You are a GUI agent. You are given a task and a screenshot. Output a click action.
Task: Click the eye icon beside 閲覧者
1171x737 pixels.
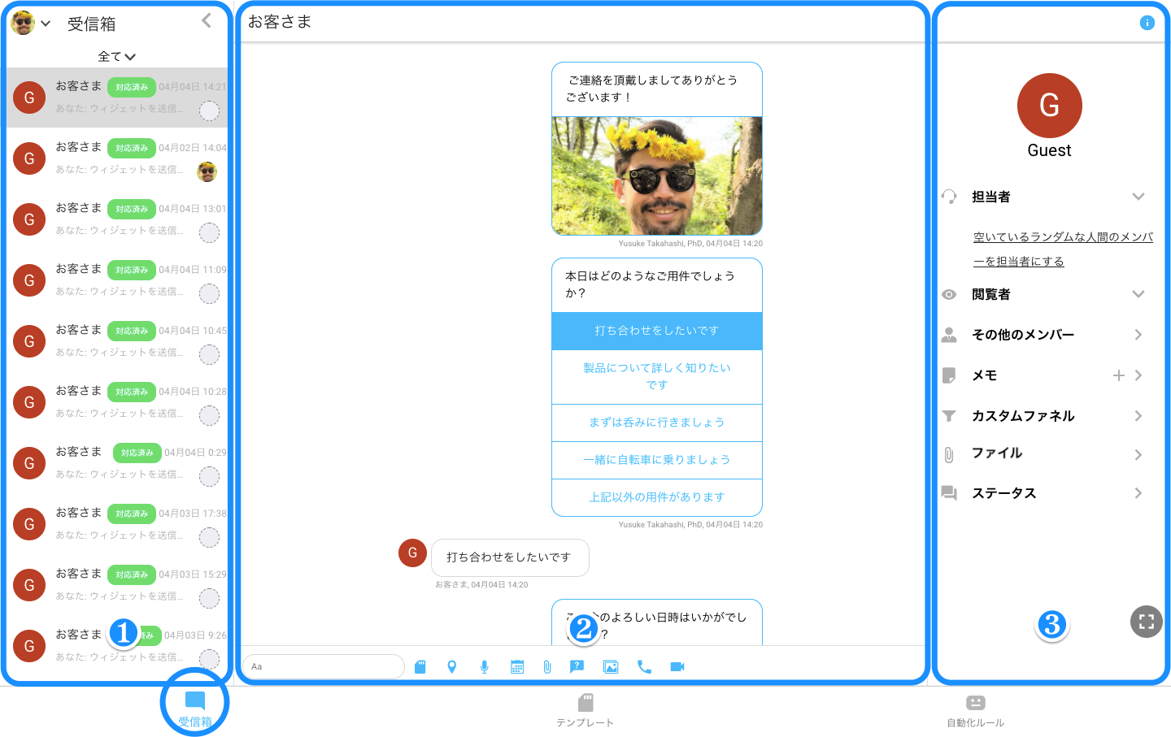(x=949, y=294)
